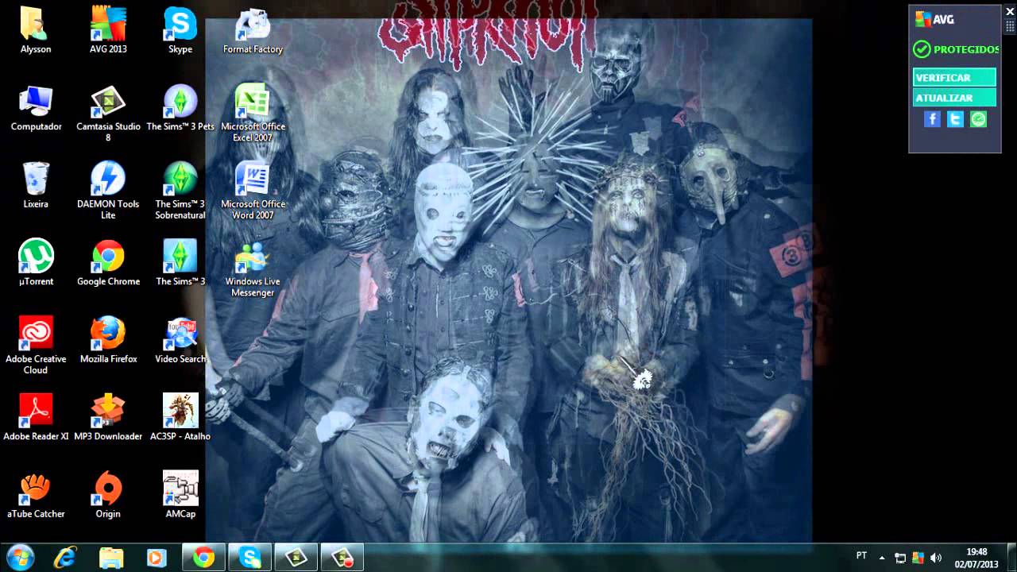1017x572 pixels.
Task: Click the green speedometer icon in AVG gadget
Action: pos(978,119)
